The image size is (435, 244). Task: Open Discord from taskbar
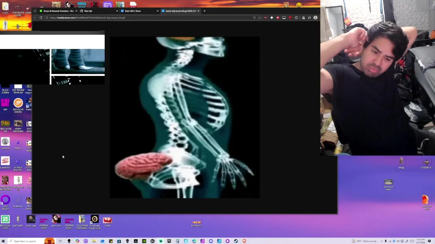click(x=211, y=241)
